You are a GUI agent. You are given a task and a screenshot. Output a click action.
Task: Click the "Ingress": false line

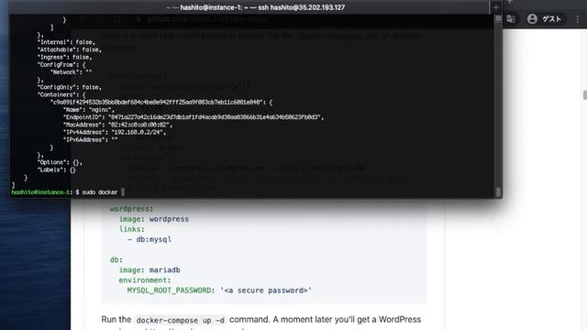(x=65, y=57)
